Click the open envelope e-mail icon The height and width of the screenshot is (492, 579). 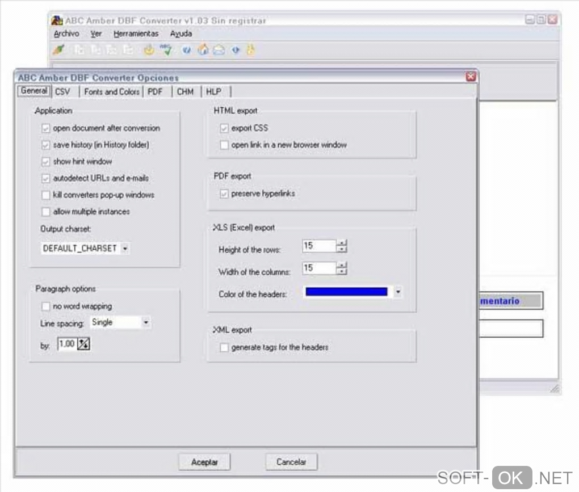(219, 50)
